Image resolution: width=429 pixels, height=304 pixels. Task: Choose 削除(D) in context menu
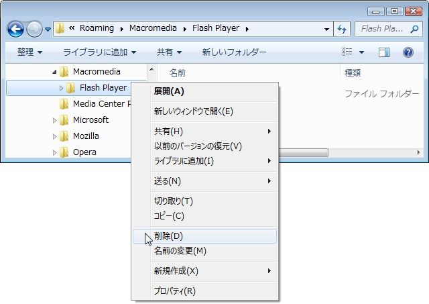(204, 236)
